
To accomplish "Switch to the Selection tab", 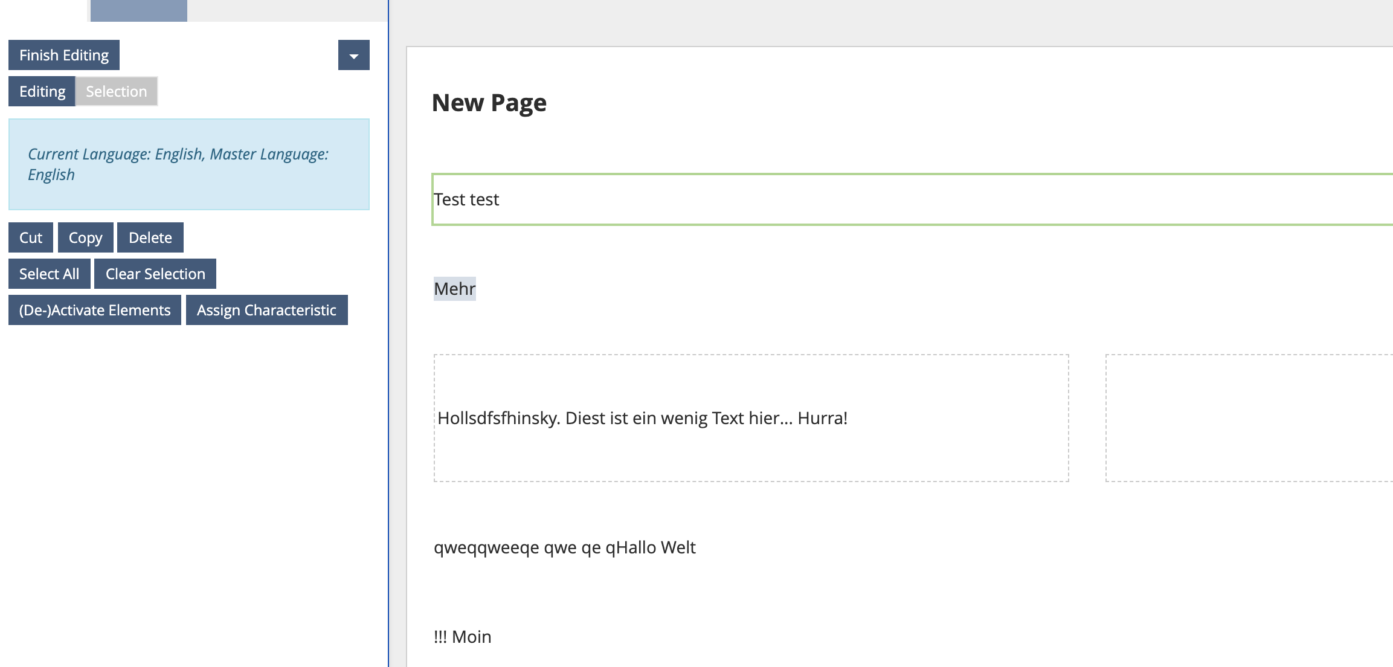I will click(116, 91).
